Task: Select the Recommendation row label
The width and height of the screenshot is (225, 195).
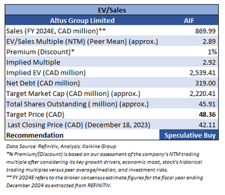Action: (x=35, y=135)
